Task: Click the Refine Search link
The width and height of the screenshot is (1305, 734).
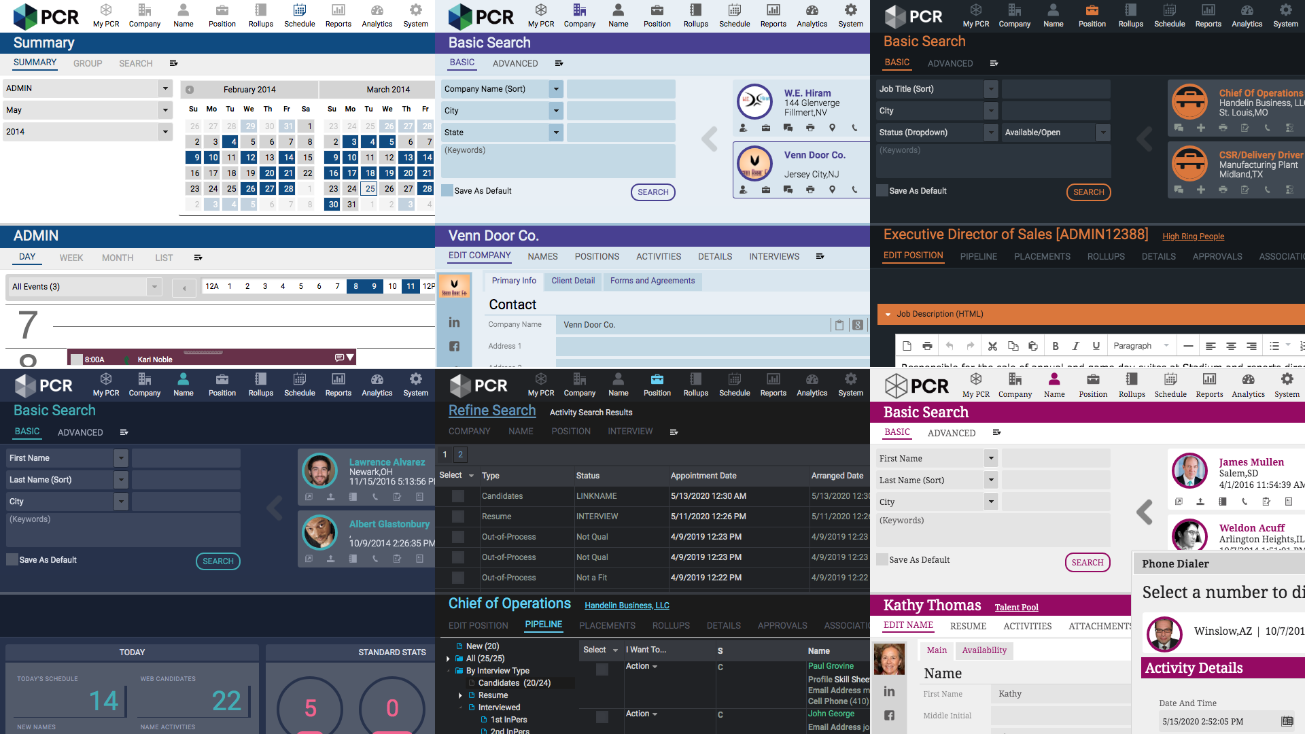Action: [x=492, y=410]
